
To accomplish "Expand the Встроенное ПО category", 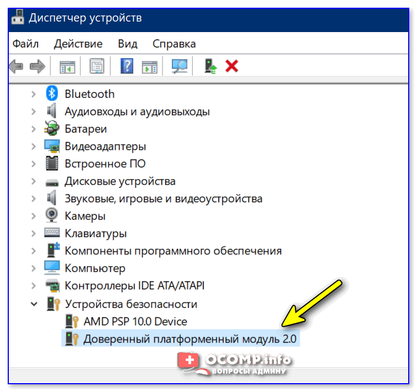I will pyautogui.click(x=34, y=164).
